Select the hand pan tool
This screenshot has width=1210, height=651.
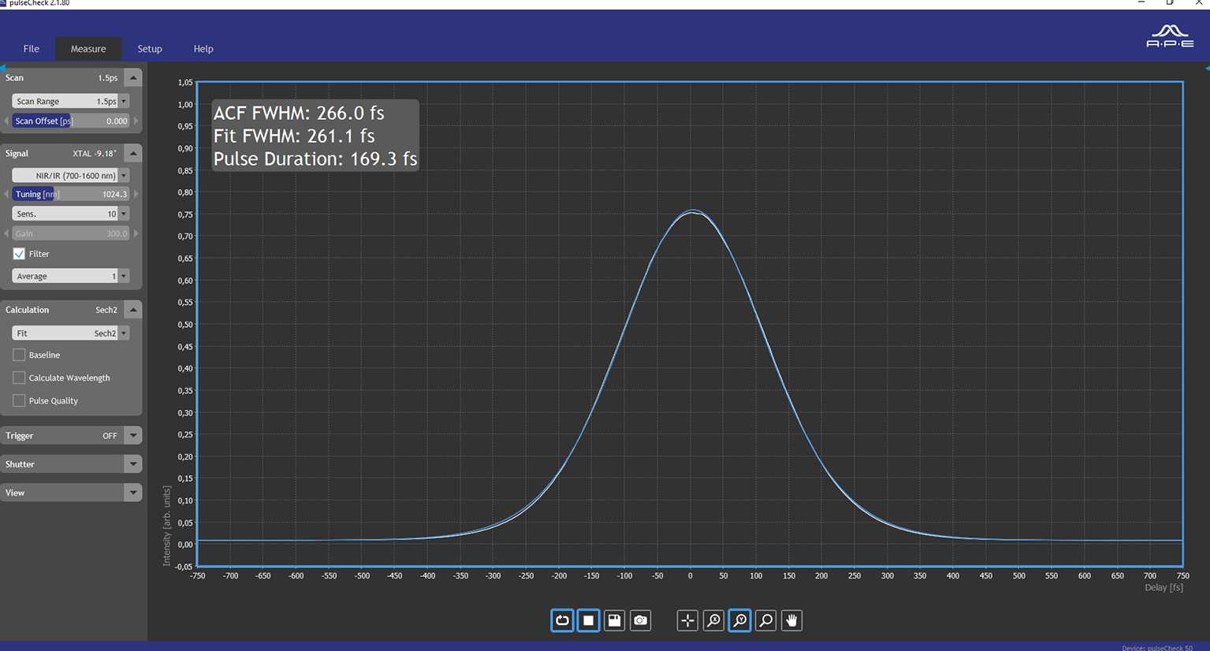pyautogui.click(x=791, y=620)
